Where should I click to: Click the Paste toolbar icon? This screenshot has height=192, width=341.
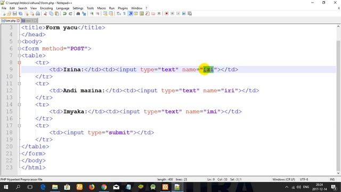(57, 13)
